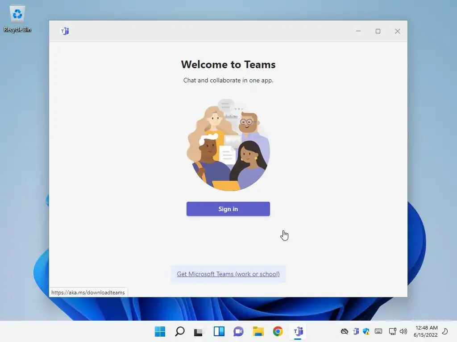Click the volume speaker tray icon
This screenshot has width=457, height=342.
point(403,331)
